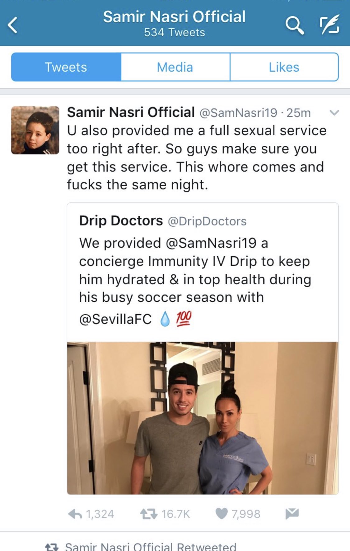Tap the back arrow icon
Screen dimensions: 350x551
(x=12, y=25)
